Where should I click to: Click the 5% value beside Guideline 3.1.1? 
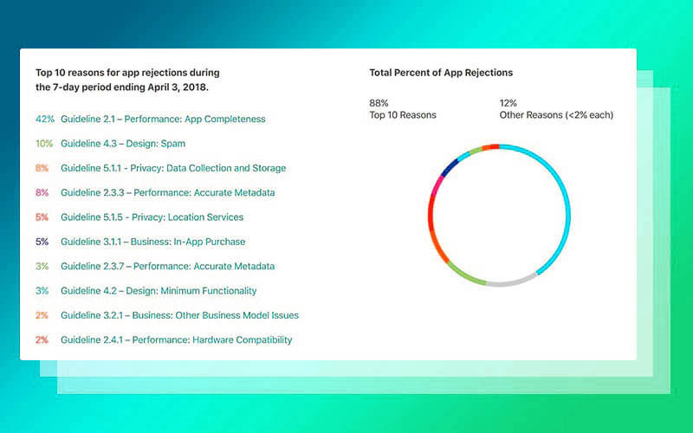tap(42, 242)
